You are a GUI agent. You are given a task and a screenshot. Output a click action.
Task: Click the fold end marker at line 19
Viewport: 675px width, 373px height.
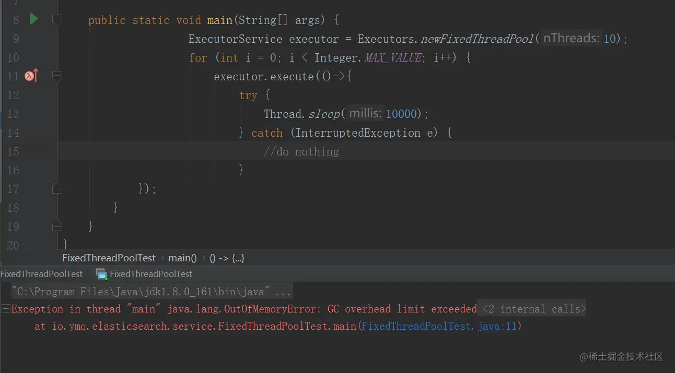57,226
